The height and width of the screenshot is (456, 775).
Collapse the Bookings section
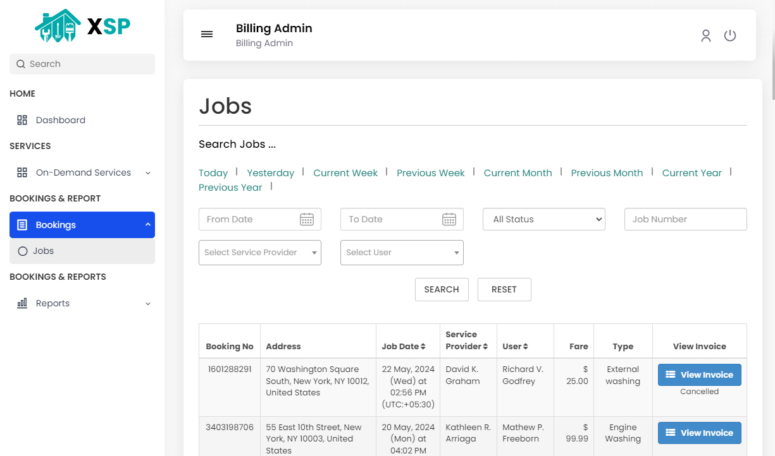pos(147,224)
